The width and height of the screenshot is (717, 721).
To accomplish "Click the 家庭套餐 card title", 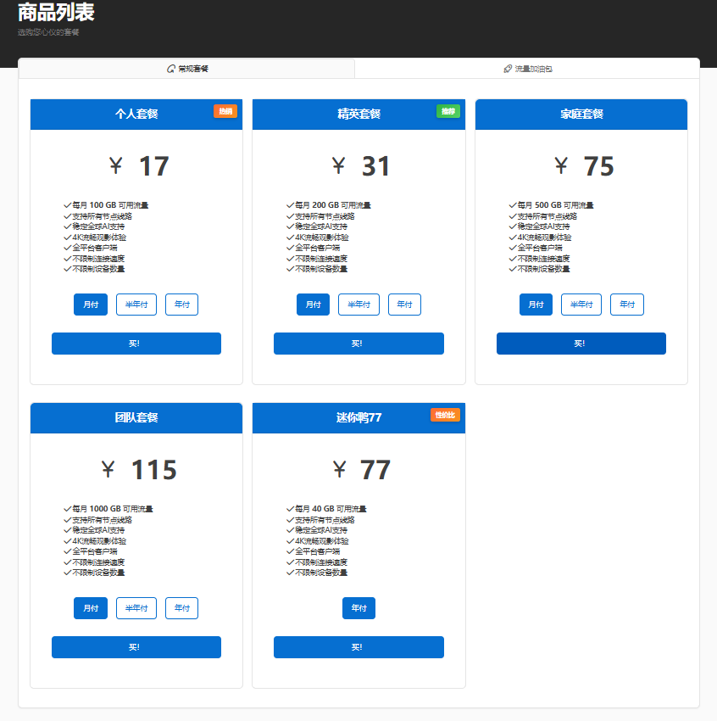I will point(581,114).
